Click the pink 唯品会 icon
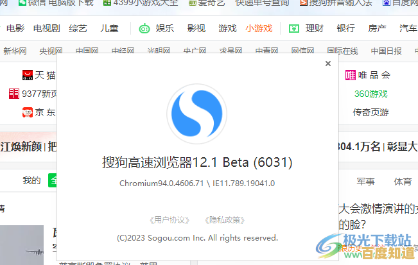Image resolution: width=418 pixels, height=265 pixels. 351,75
